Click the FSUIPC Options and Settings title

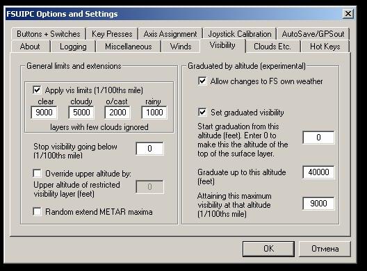point(62,14)
